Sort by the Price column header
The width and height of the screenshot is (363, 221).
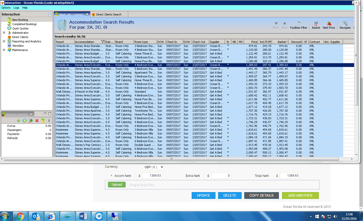pos(251,42)
